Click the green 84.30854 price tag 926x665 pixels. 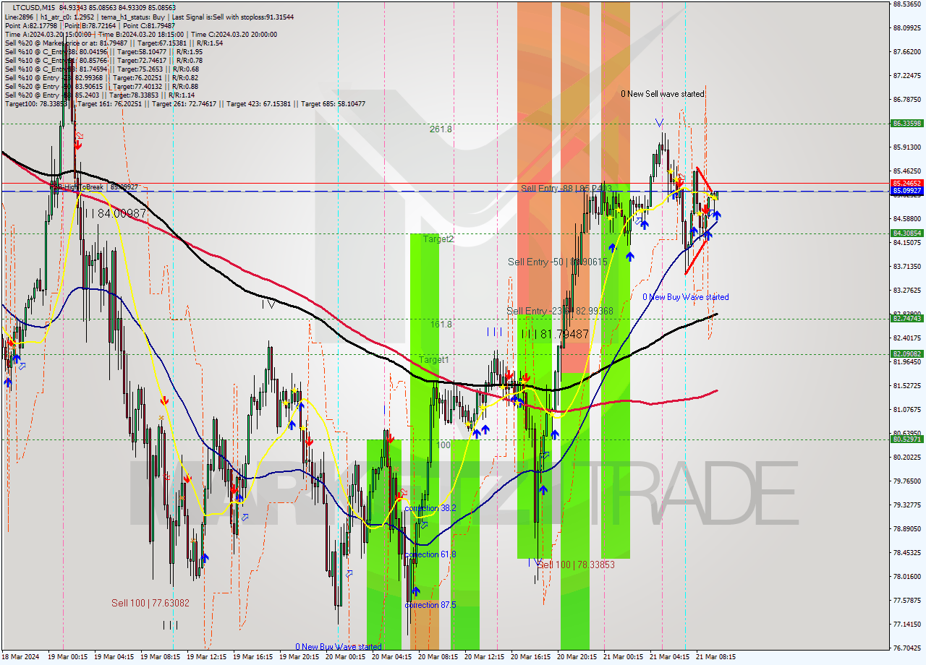(x=907, y=233)
